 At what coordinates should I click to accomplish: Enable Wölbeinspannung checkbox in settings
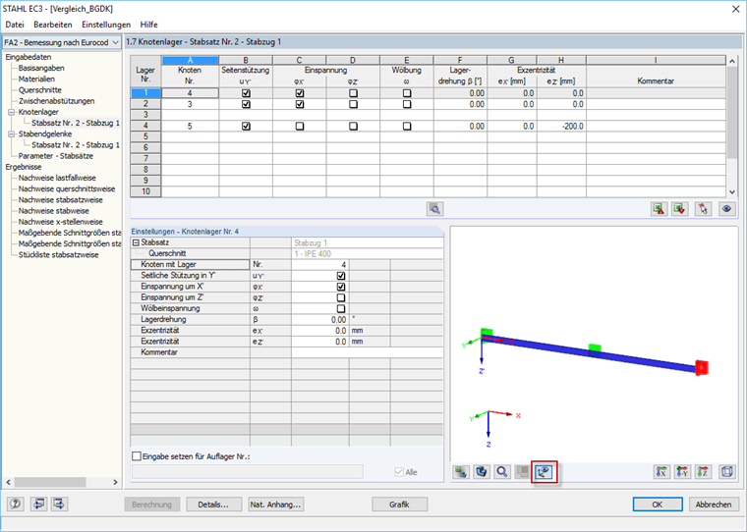[x=341, y=308]
